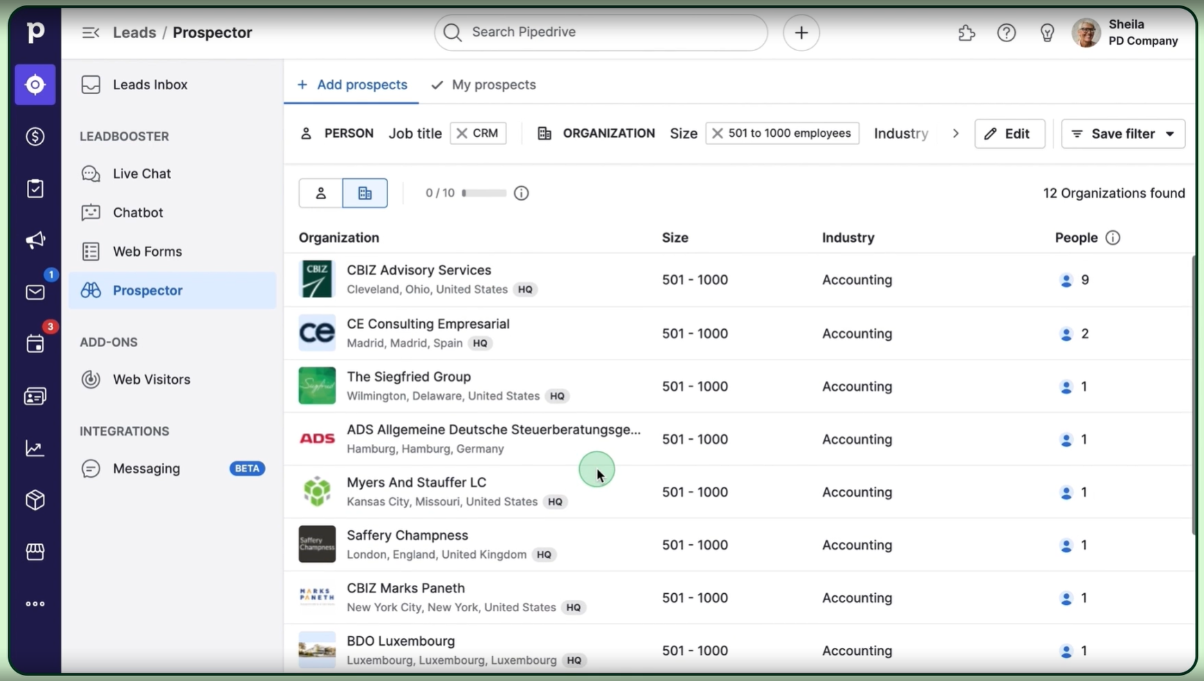
Task: Click the 0/10 credits progress bar
Action: click(484, 193)
